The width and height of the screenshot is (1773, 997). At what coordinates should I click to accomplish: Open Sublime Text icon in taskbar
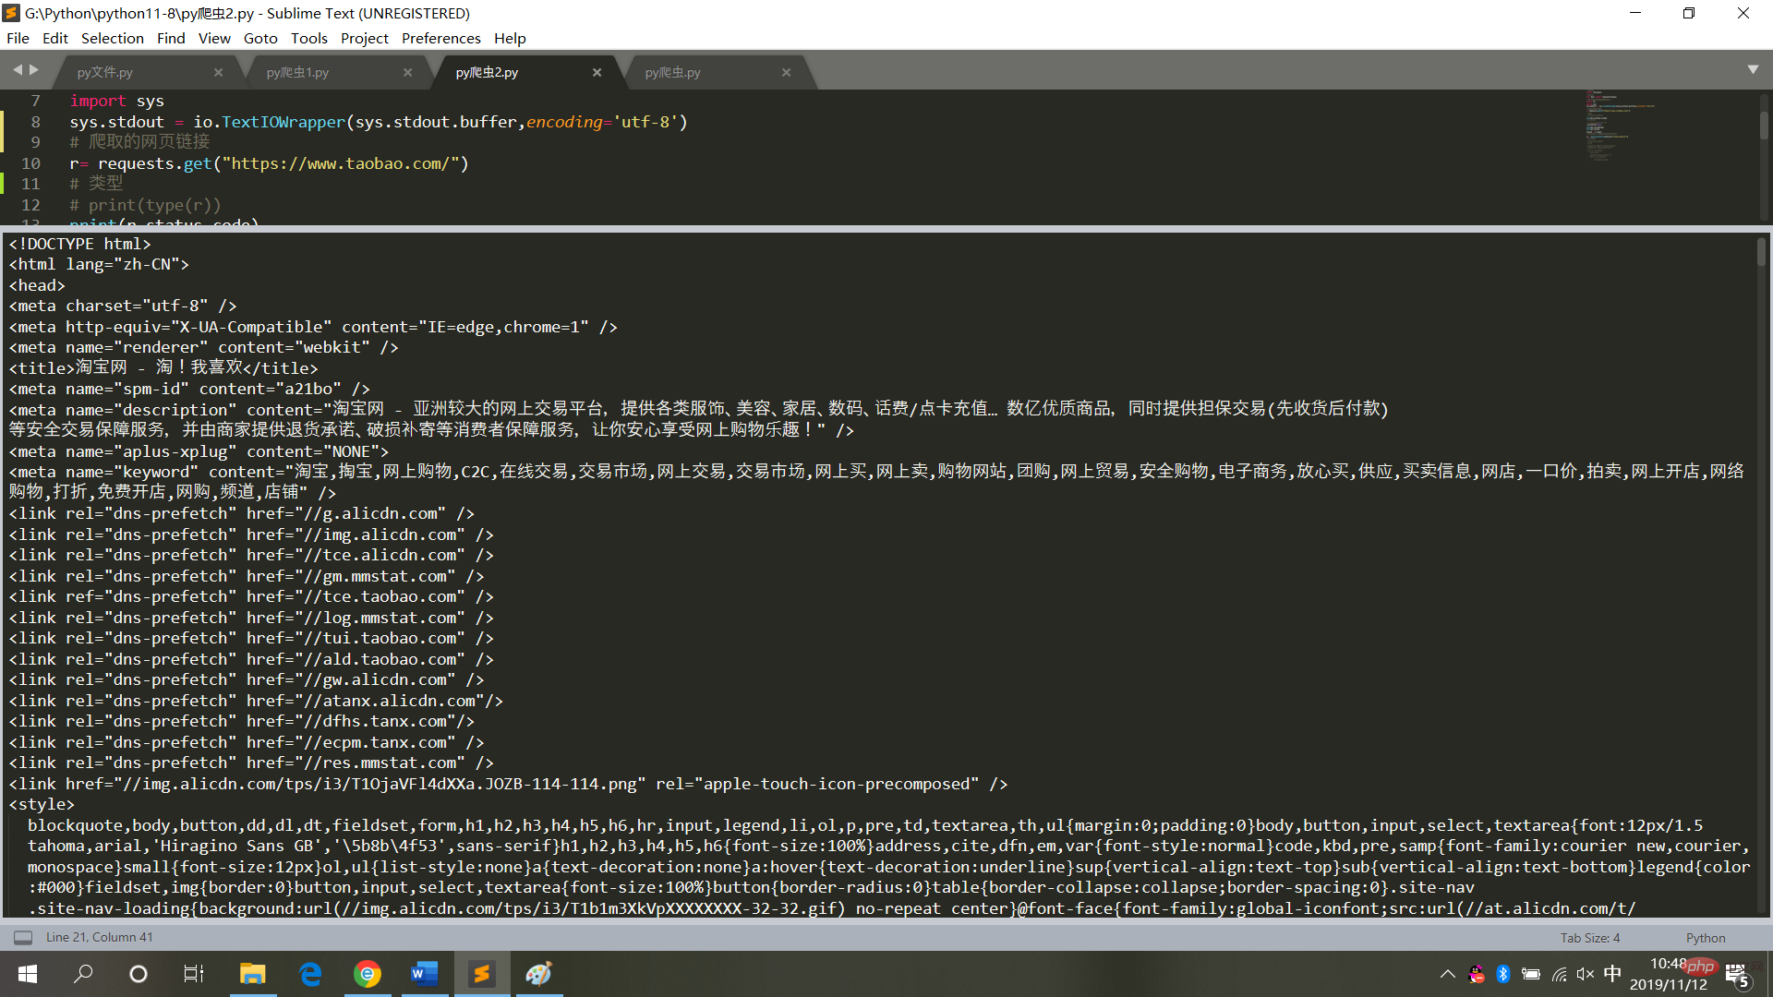coord(481,974)
